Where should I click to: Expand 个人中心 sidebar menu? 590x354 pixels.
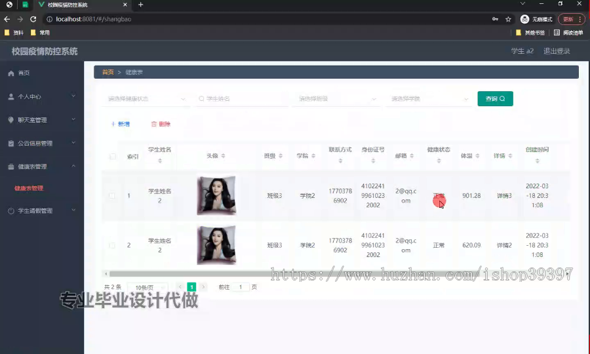pyautogui.click(x=41, y=96)
